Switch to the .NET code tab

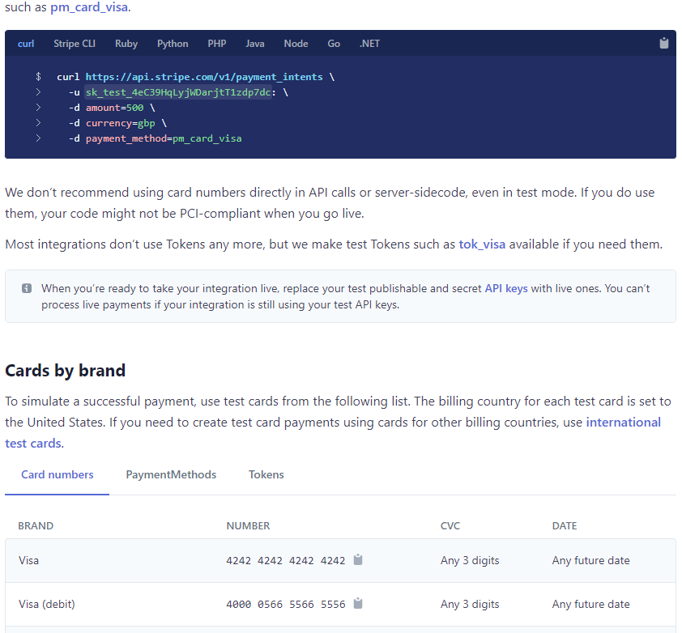click(x=369, y=44)
